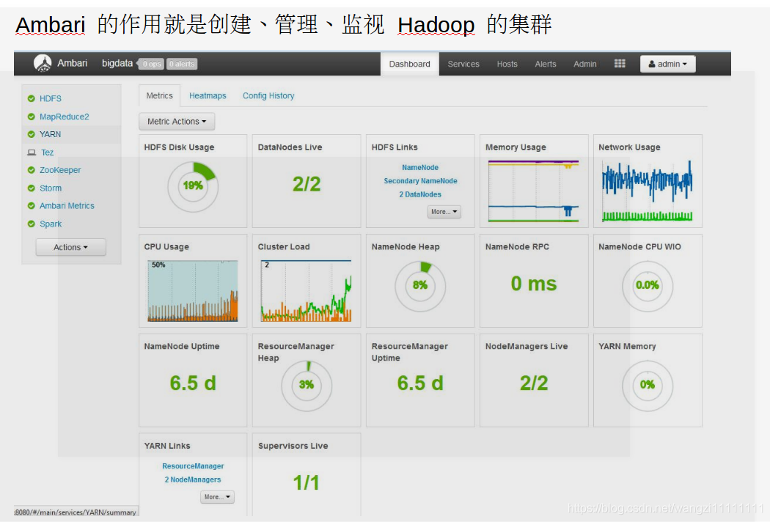Viewport: 770px width, 522px height.
Task: Click the NameNode Heap 8% gauge
Action: pyautogui.click(x=420, y=286)
